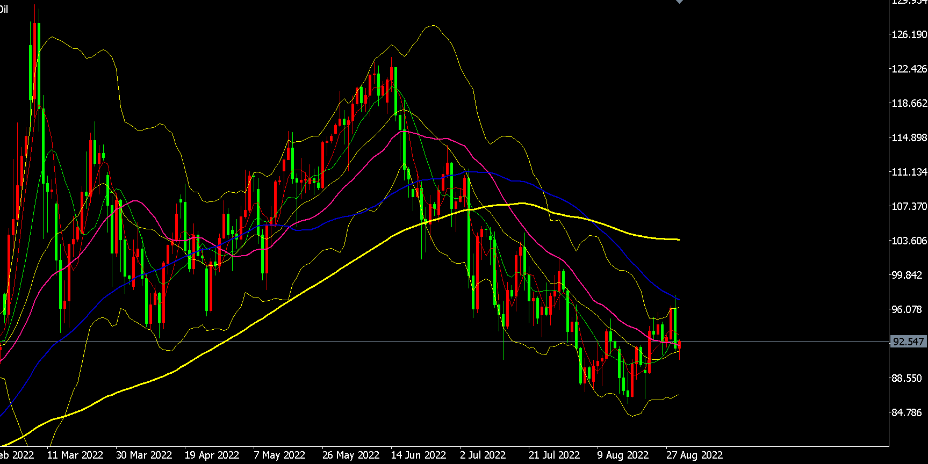
Task: Click the 118.662 price scale label
Action: tap(909, 103)
